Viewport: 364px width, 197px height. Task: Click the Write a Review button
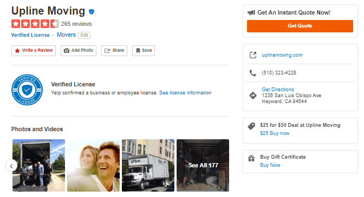[34, 51]
